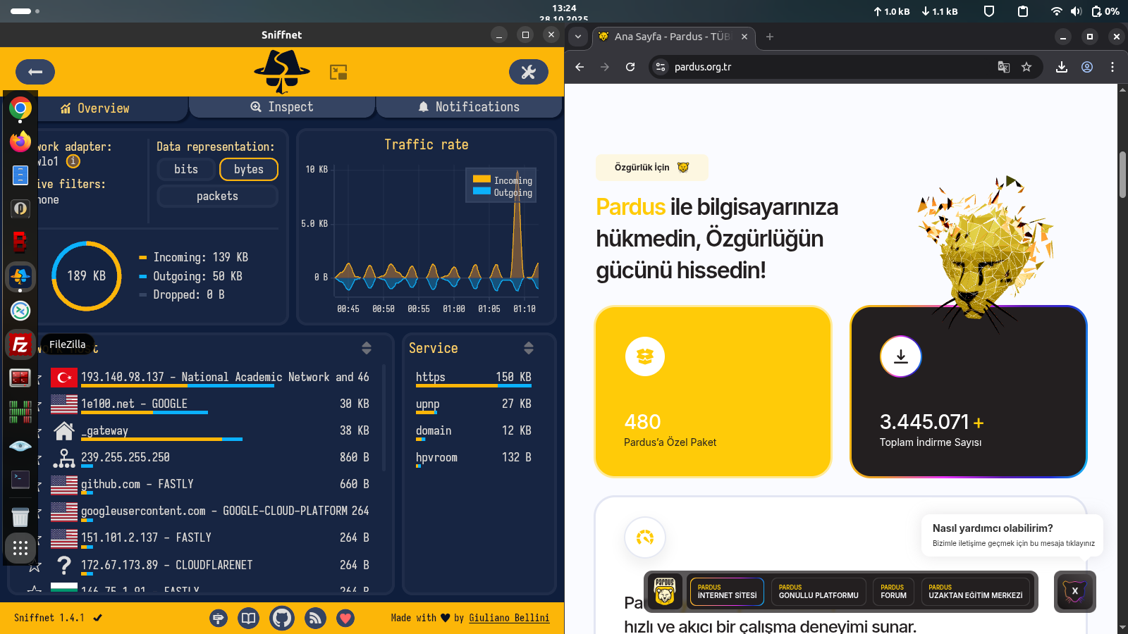Select bits data representation
Screen dimensions: 1128x634
tap(186, 169)
